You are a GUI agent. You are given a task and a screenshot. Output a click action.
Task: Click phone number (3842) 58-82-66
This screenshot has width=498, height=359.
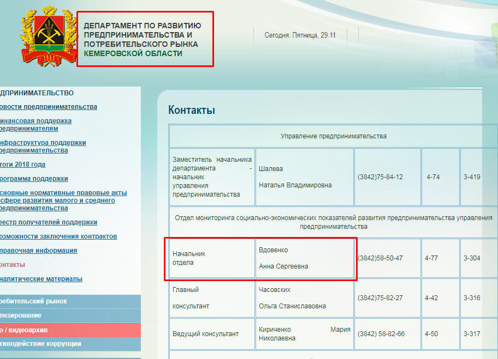(381, 333)
